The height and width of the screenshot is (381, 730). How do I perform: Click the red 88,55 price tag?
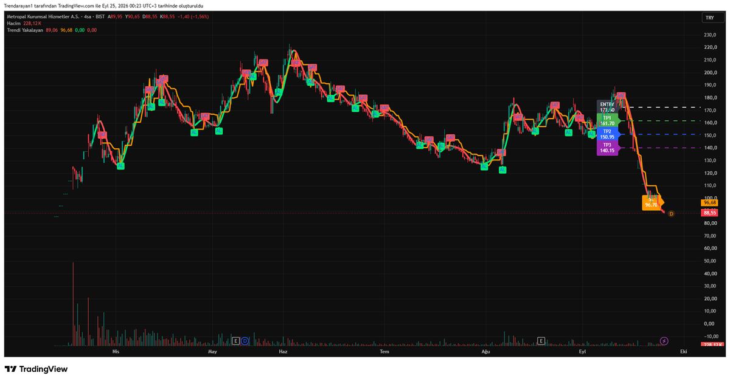point(709,213)
